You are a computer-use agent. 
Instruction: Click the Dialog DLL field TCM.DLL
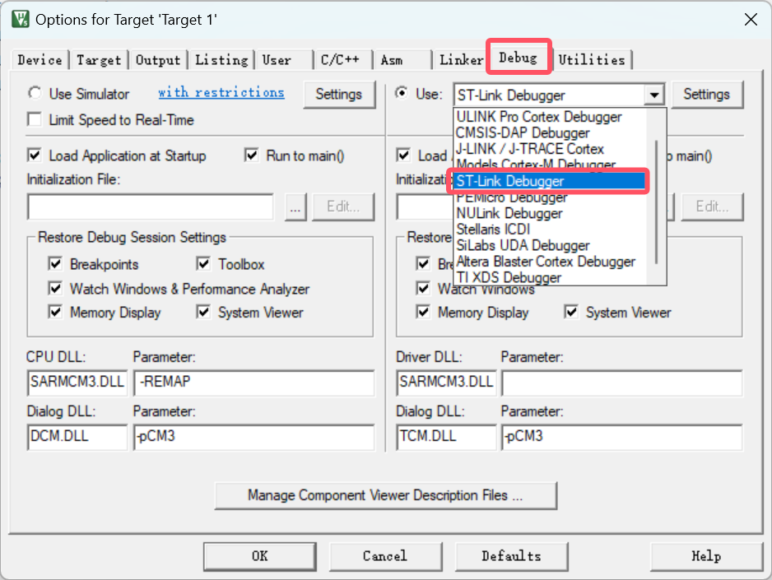pyautogui.click(x=446, y=438)
